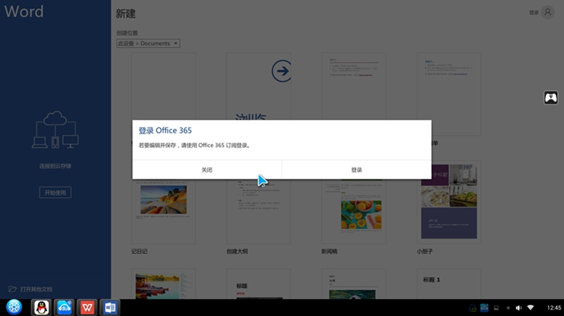Open the blue cloud app in taskbar
Image resolution: width=564 pixels, height=316 pixels.
(x=64, y=308)
